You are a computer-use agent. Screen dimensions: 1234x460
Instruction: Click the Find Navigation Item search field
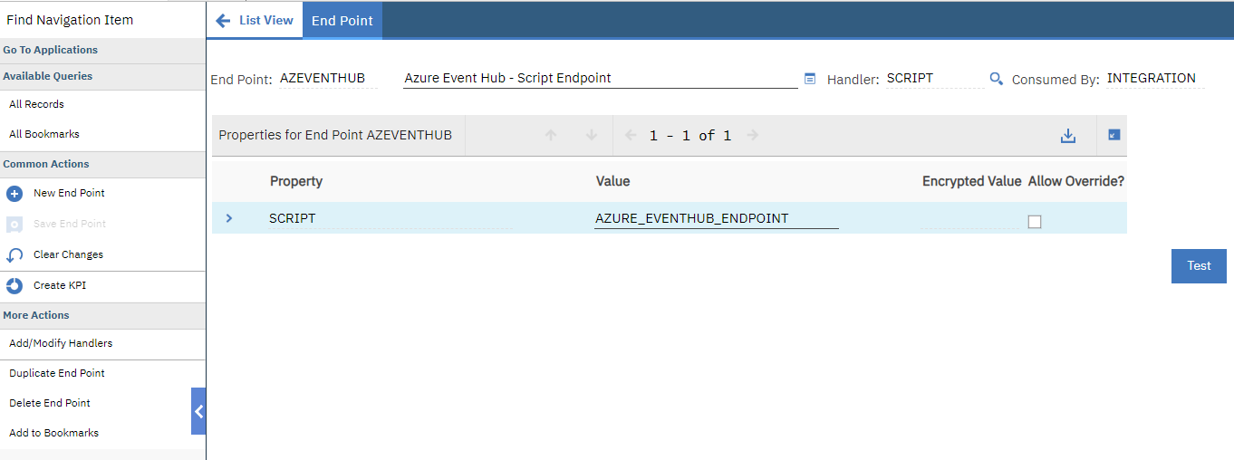[102, 20]
